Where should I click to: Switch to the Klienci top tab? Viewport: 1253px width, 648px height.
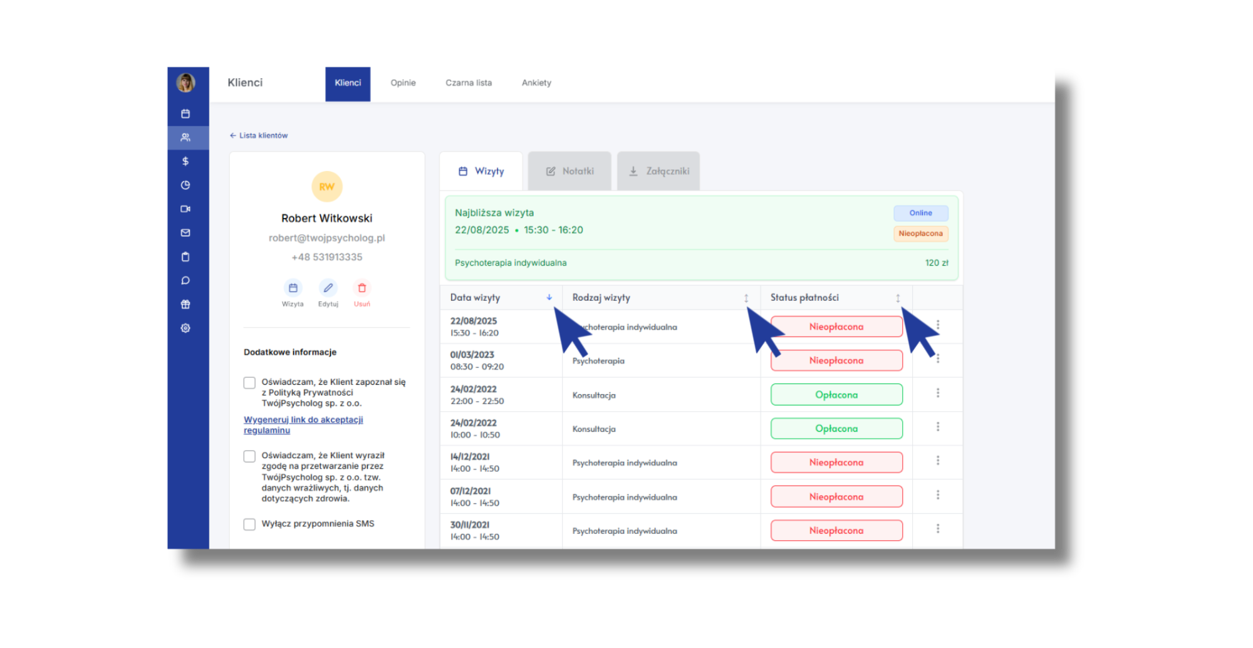[348, 84]
